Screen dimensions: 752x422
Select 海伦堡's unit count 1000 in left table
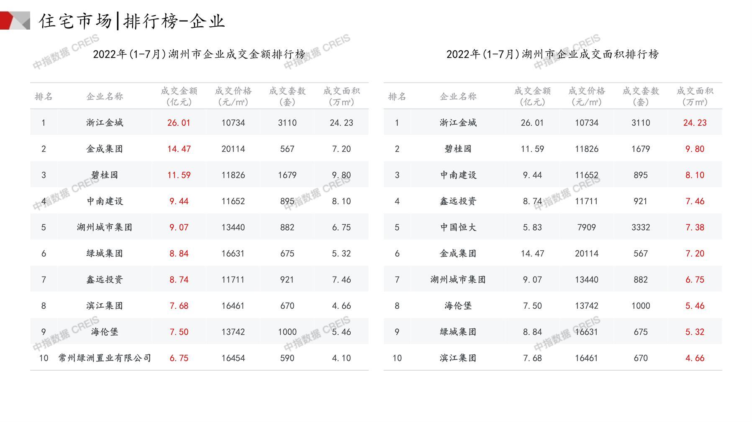pyautogui.click(x=287, y=331)
